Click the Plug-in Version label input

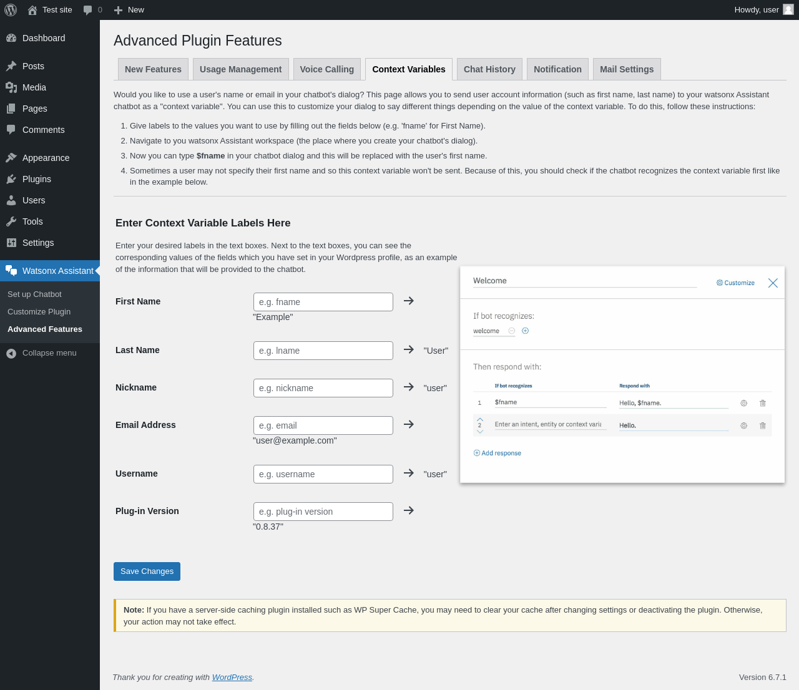tap(323, 512)
